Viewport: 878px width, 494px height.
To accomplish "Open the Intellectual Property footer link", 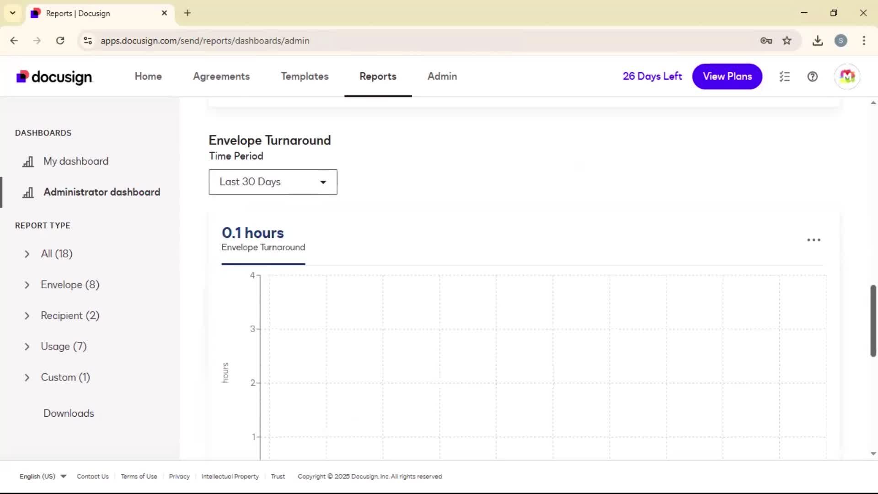I will (x=230, y=476).
